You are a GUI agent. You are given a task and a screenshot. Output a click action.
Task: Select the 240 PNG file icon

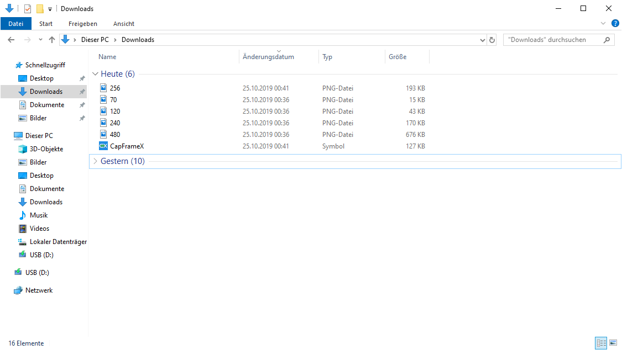(103, 123)
